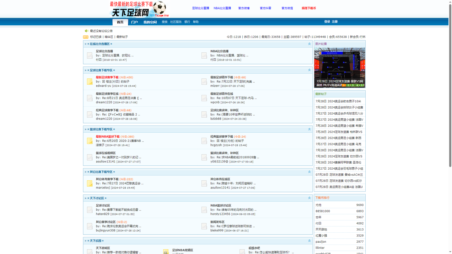
Task: Click the yellow folder icon beside 最新NBA篮球下载
Action: tap(90, 141)
